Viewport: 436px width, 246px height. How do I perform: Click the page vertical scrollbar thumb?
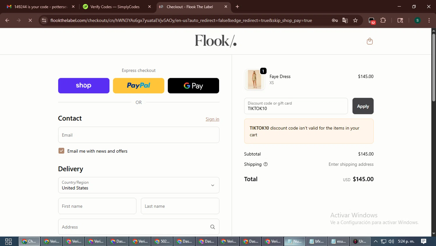point(434,67)
